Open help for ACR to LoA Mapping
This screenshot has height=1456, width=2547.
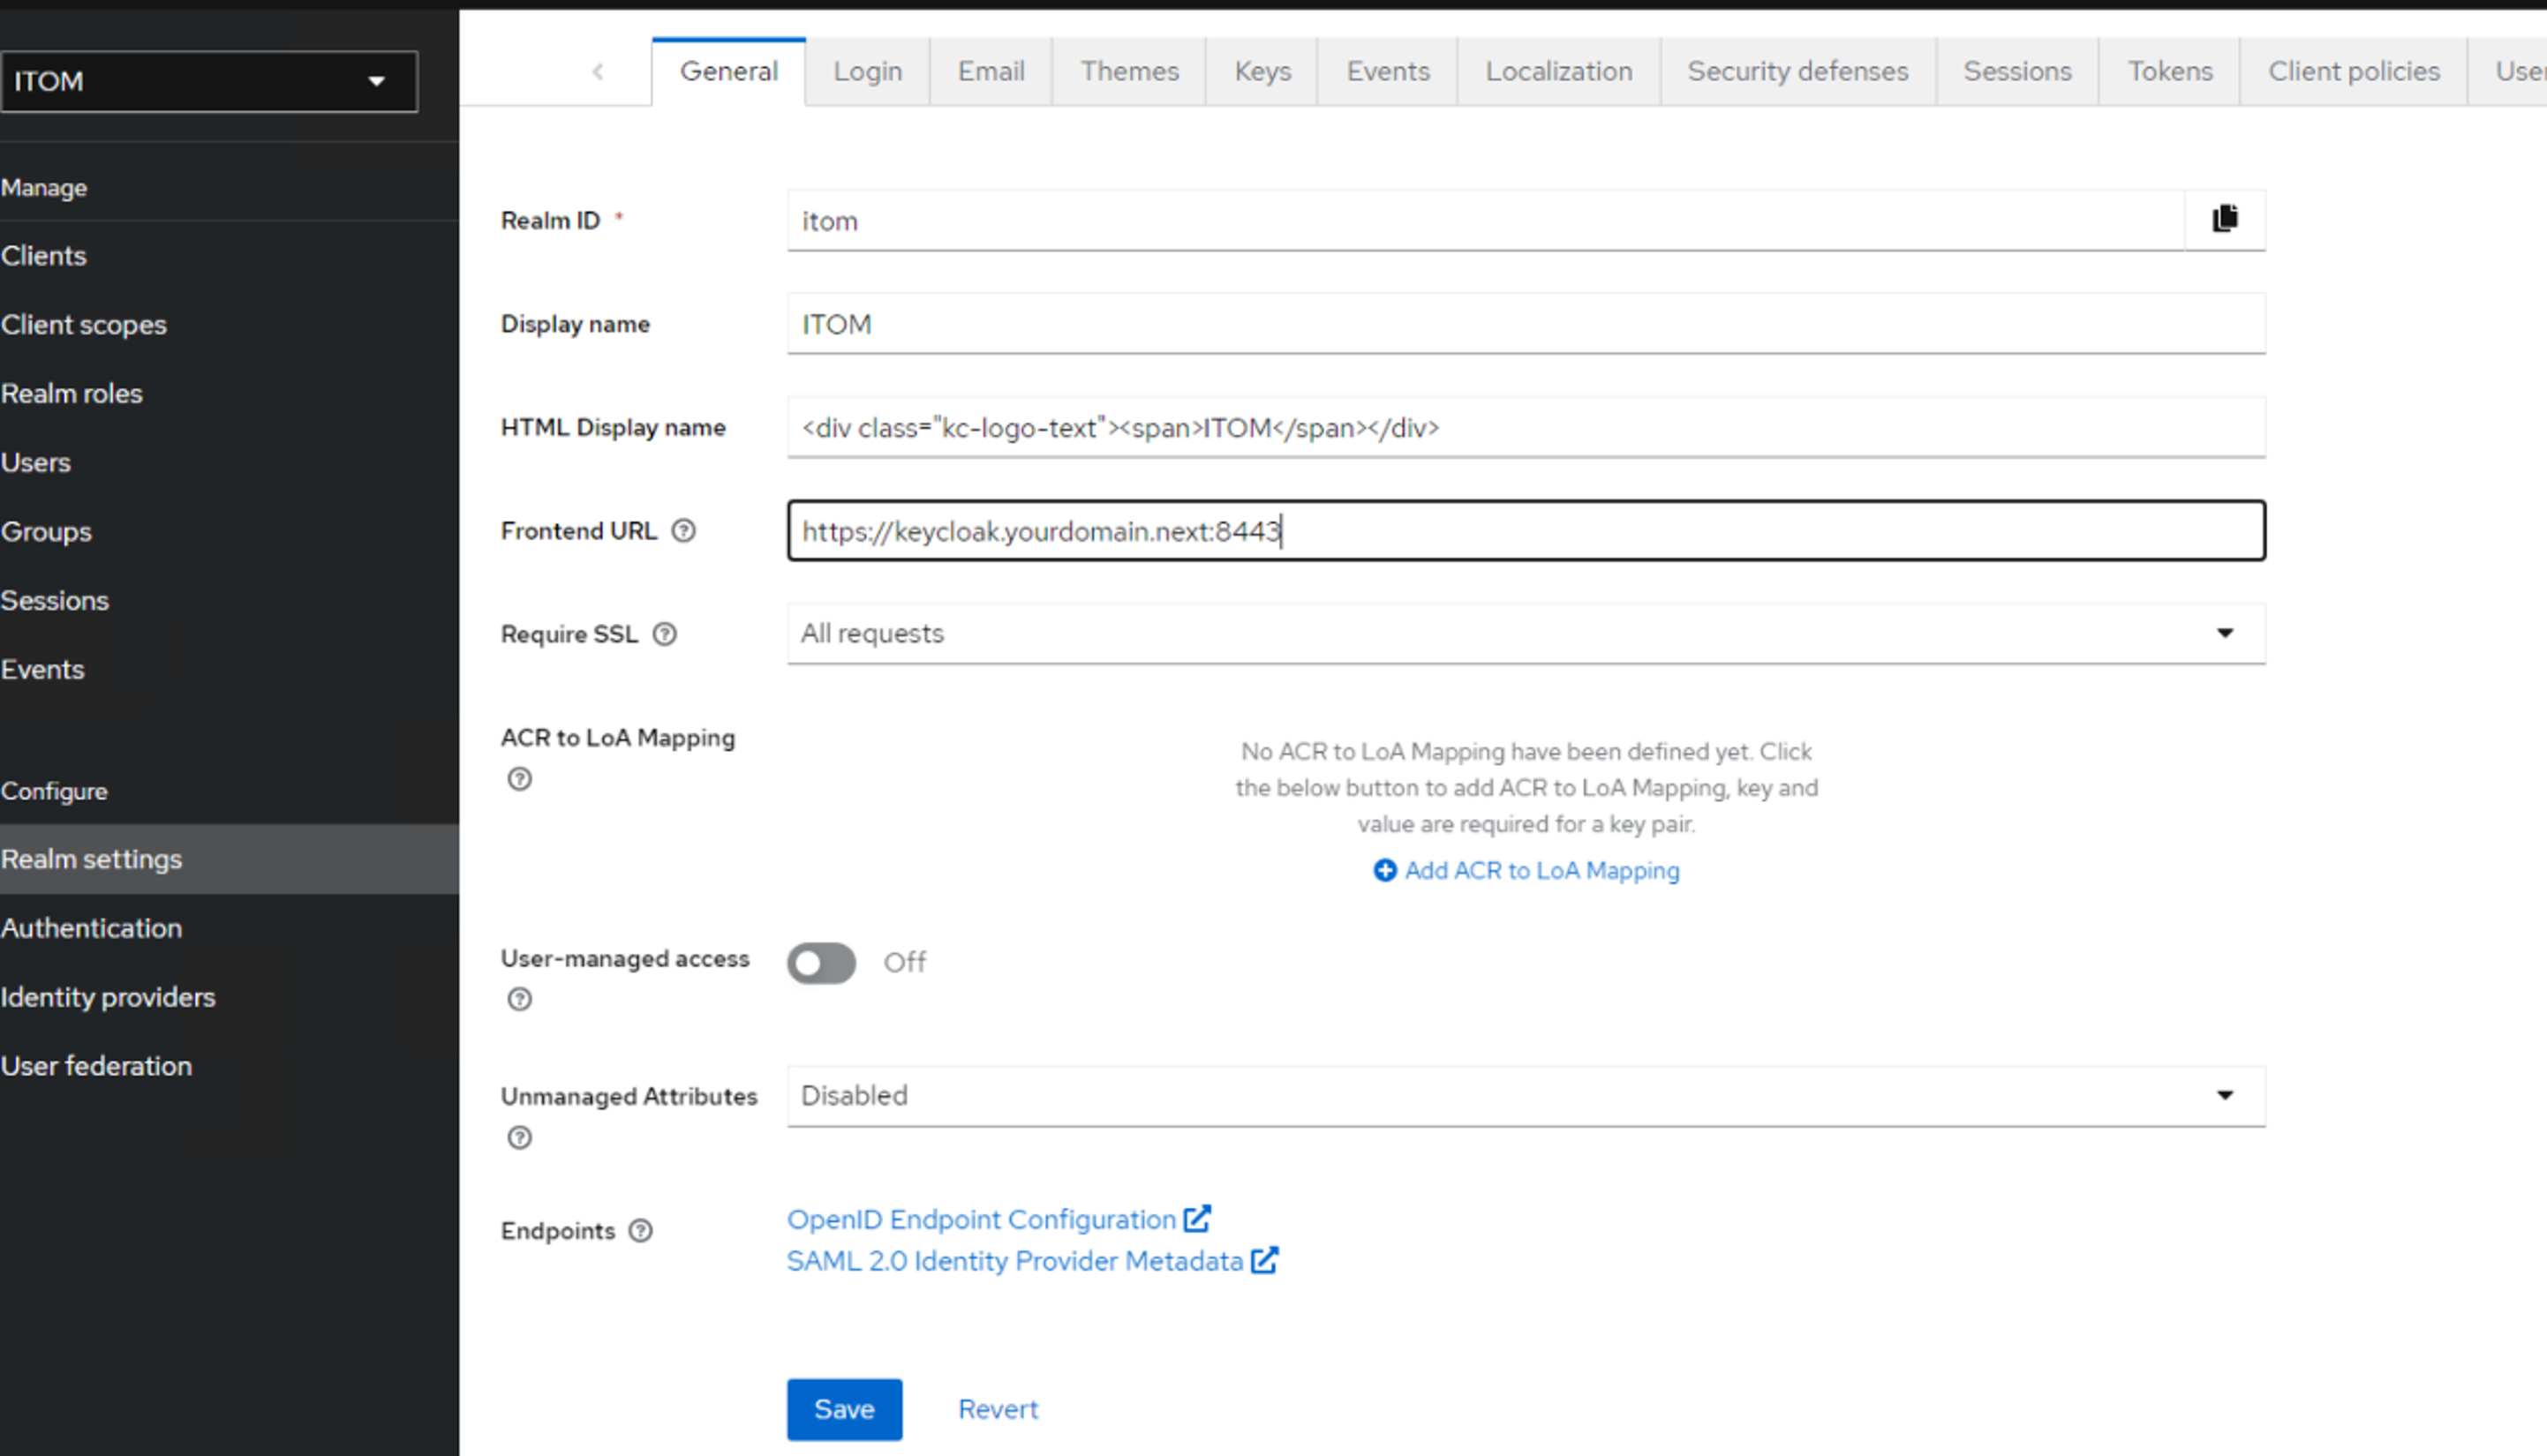point(519,779)
